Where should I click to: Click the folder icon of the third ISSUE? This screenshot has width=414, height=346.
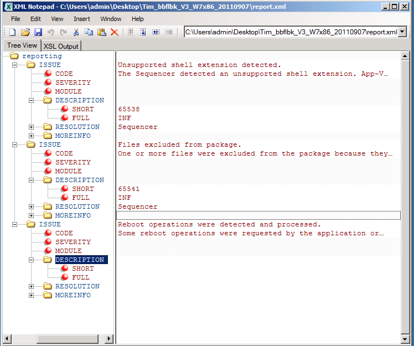[30, 224]
